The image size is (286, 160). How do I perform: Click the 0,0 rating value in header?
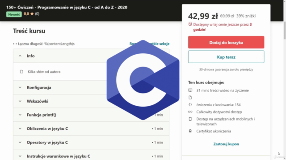[x=26, y=14]
